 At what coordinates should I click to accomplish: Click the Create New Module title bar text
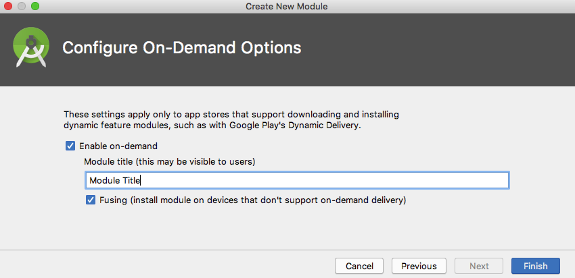[287, 6]
